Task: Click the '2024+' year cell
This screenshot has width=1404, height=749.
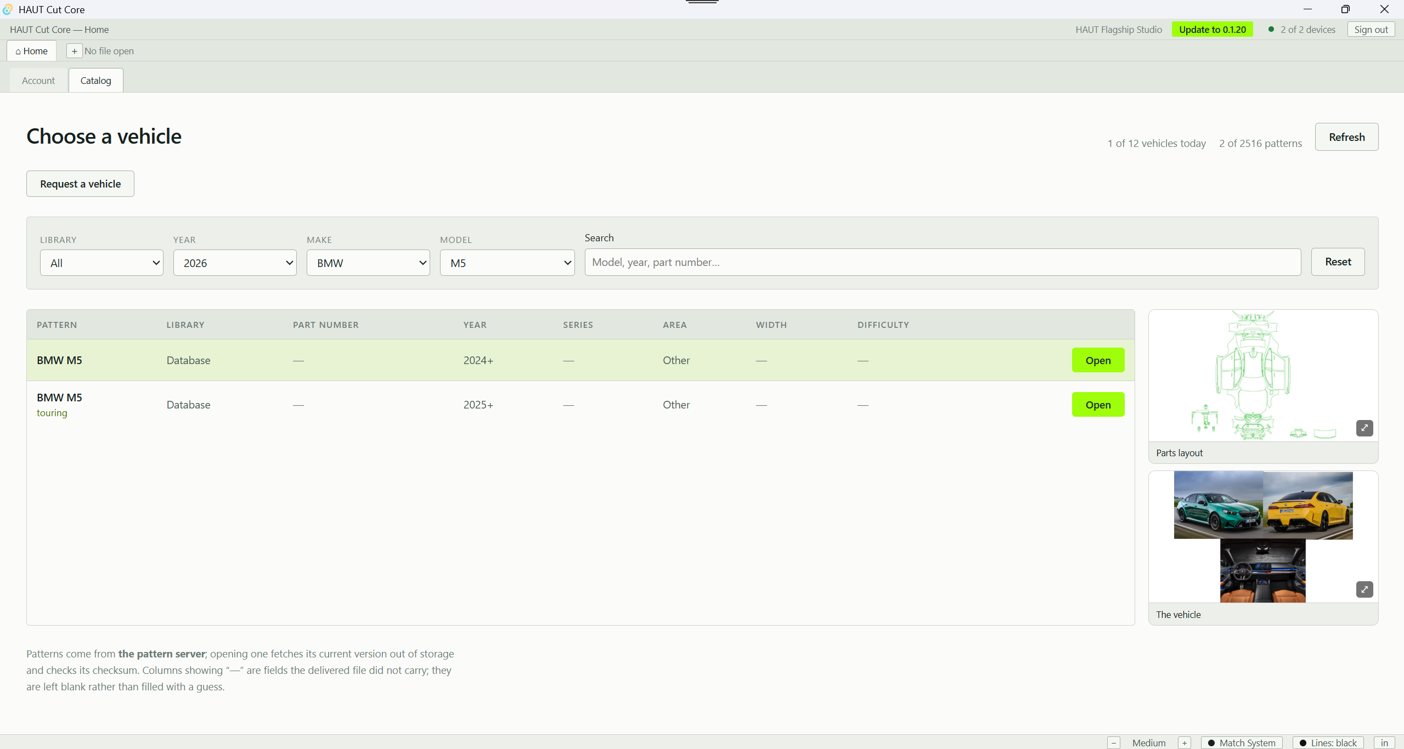Action: coord(478,360)
